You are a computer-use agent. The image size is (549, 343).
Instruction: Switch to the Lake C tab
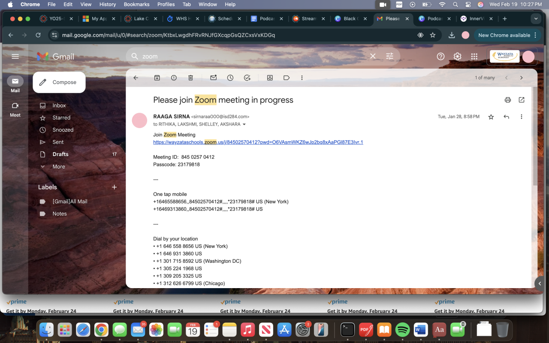click(x=141, y=19)
